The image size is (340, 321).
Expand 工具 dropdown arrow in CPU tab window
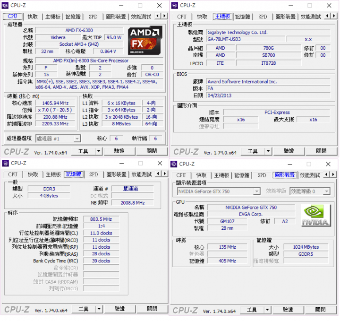99,151
